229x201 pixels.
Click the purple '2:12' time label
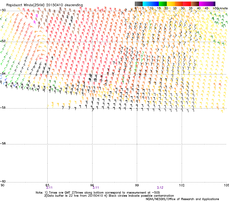point(160,188)
